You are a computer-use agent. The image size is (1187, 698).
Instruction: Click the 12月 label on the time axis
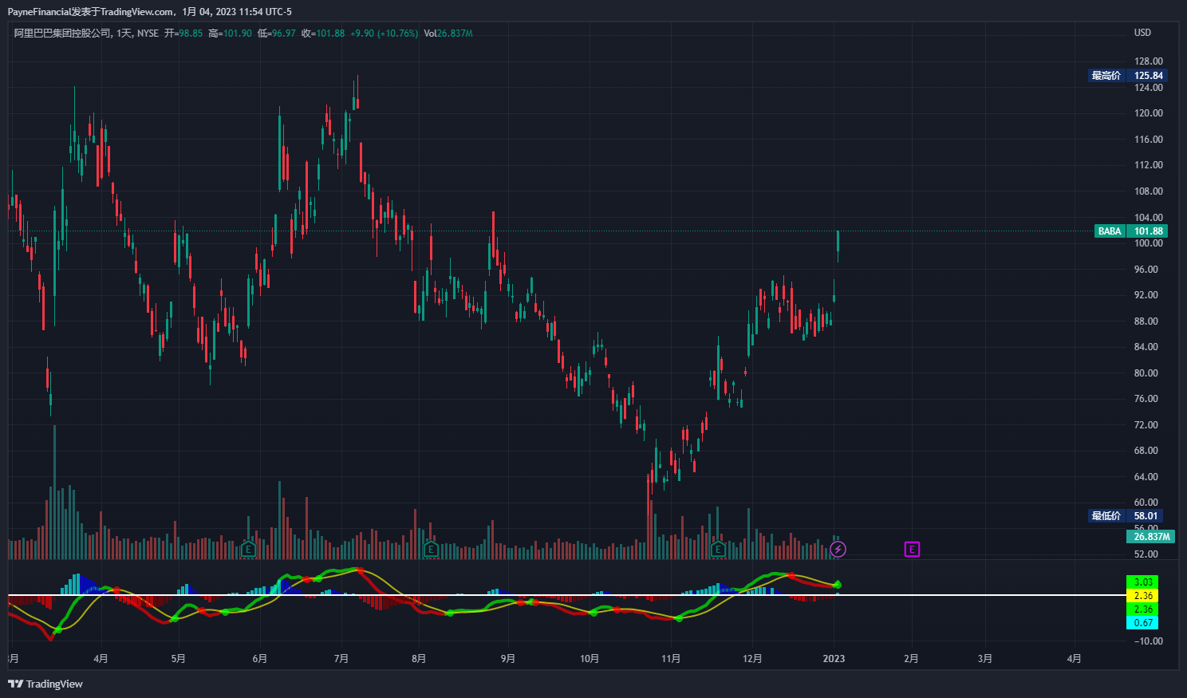click(x=752, y=659)
